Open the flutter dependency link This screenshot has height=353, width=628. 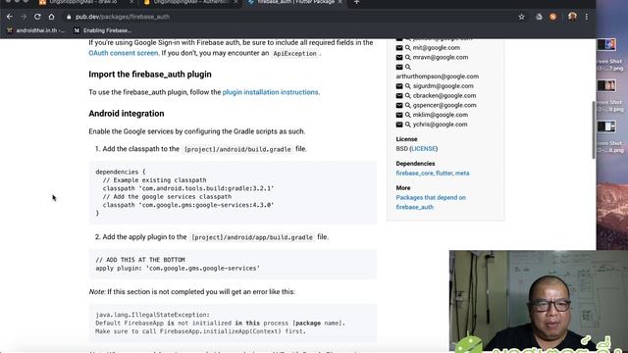(x=445, y=174)
